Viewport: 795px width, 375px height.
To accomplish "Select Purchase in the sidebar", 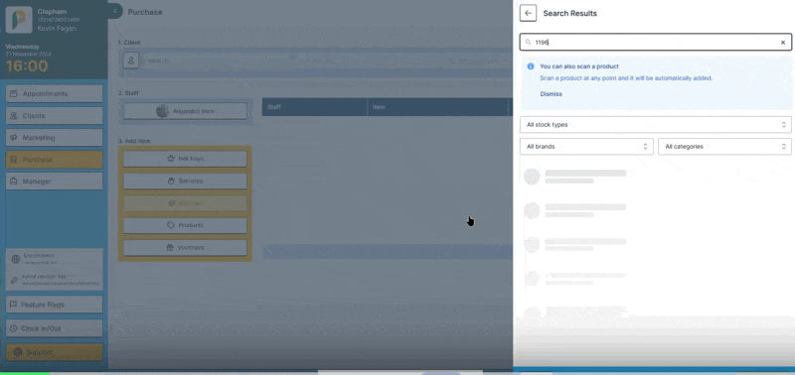I will pyautogui.click(x=55, y=160).
